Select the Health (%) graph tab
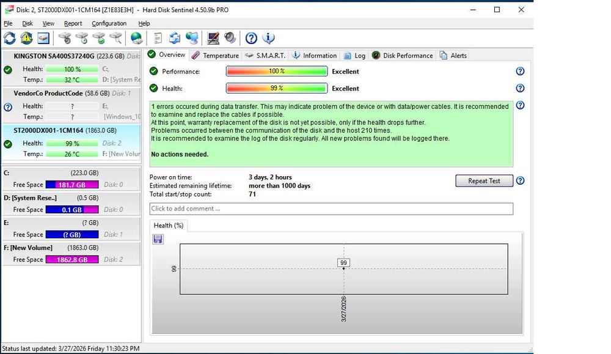Viewport: 611px width, 354px height. click(x=169, y=226)
